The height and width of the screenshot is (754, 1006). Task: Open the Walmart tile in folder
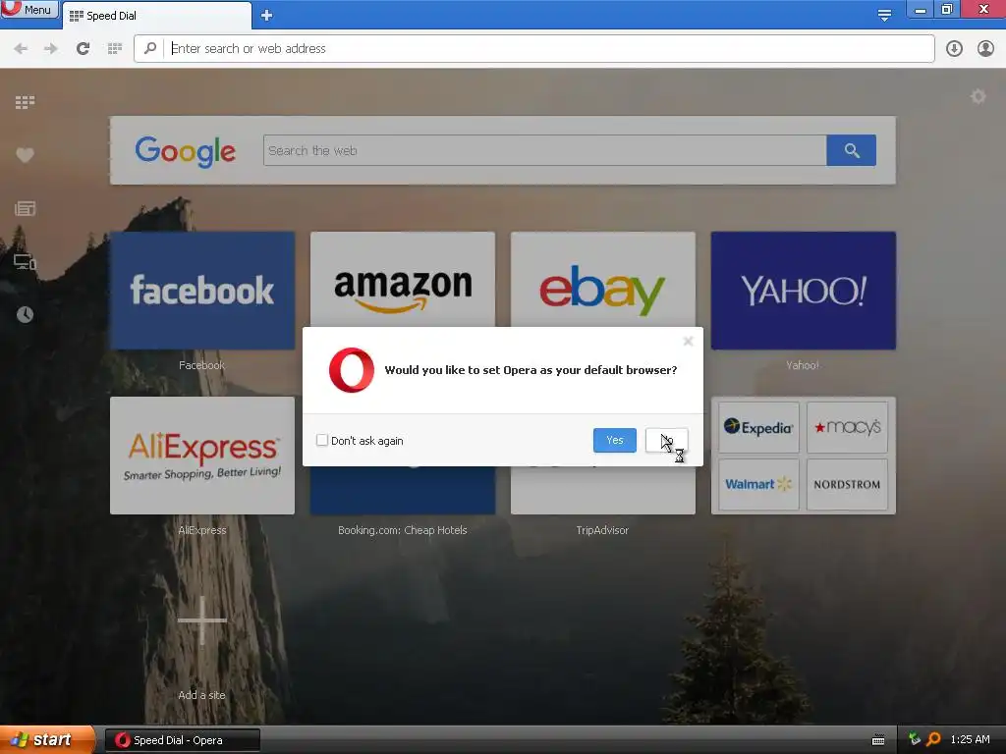coord(759,485)
